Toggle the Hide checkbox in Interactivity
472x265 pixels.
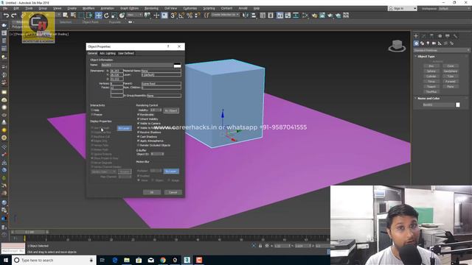click(x=92, y=110)
